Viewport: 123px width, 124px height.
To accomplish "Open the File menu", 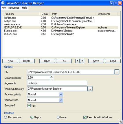I will tap(4, 8).
